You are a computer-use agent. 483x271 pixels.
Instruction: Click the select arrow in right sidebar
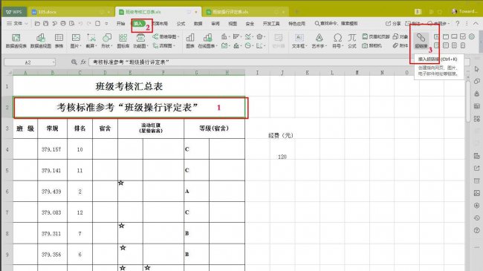[477, 69]
